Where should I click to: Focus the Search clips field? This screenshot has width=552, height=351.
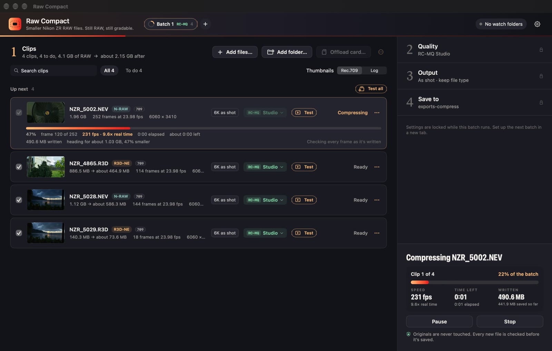click(53, 71)
